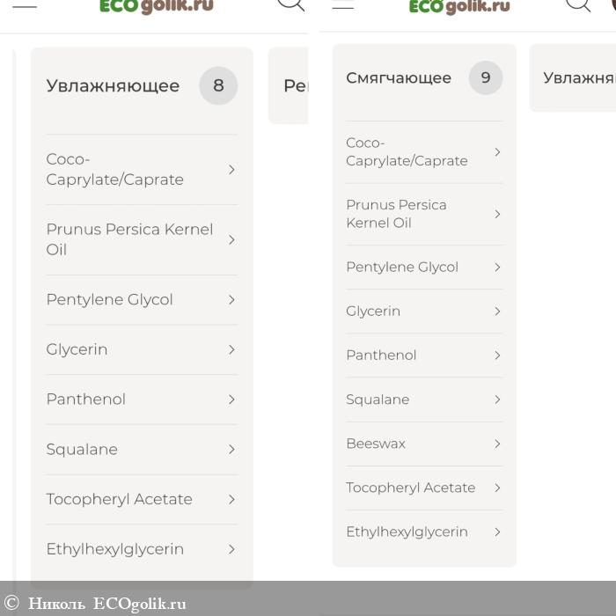Open Coco-Caprylate/Caprate in the Увлажняющее list

click(115, 169)
